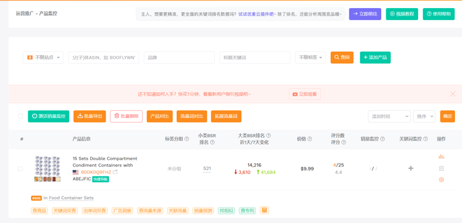462x223 pixels.
Task: Tick the checkbox for the Condiment Containers product
Action: [x=20, y=169]
